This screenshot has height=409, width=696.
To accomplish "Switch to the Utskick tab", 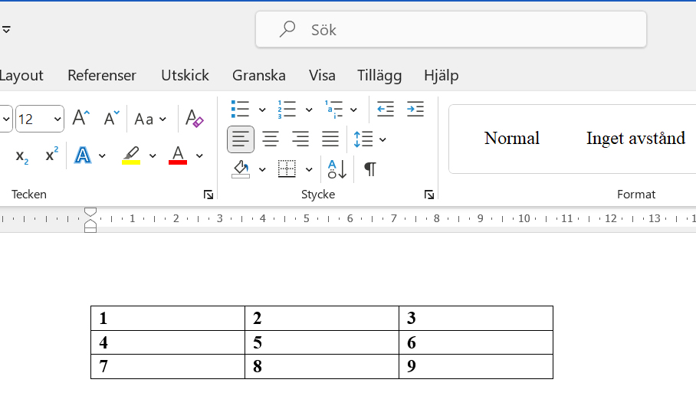I will [x=185, y=75].
